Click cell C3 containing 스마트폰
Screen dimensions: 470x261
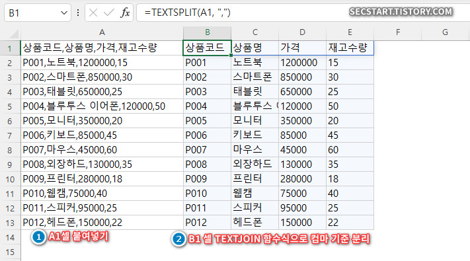255,77
